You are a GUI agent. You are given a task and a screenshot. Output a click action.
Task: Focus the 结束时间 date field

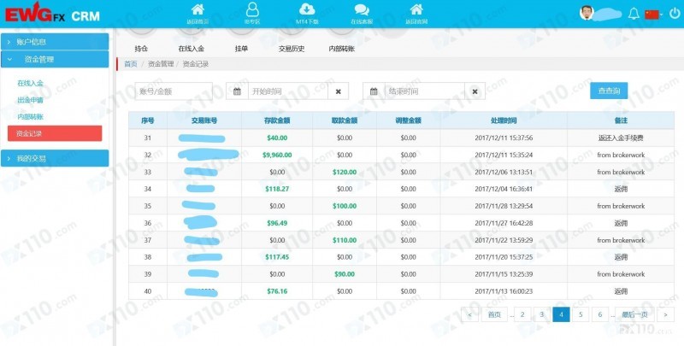point(424,91)
